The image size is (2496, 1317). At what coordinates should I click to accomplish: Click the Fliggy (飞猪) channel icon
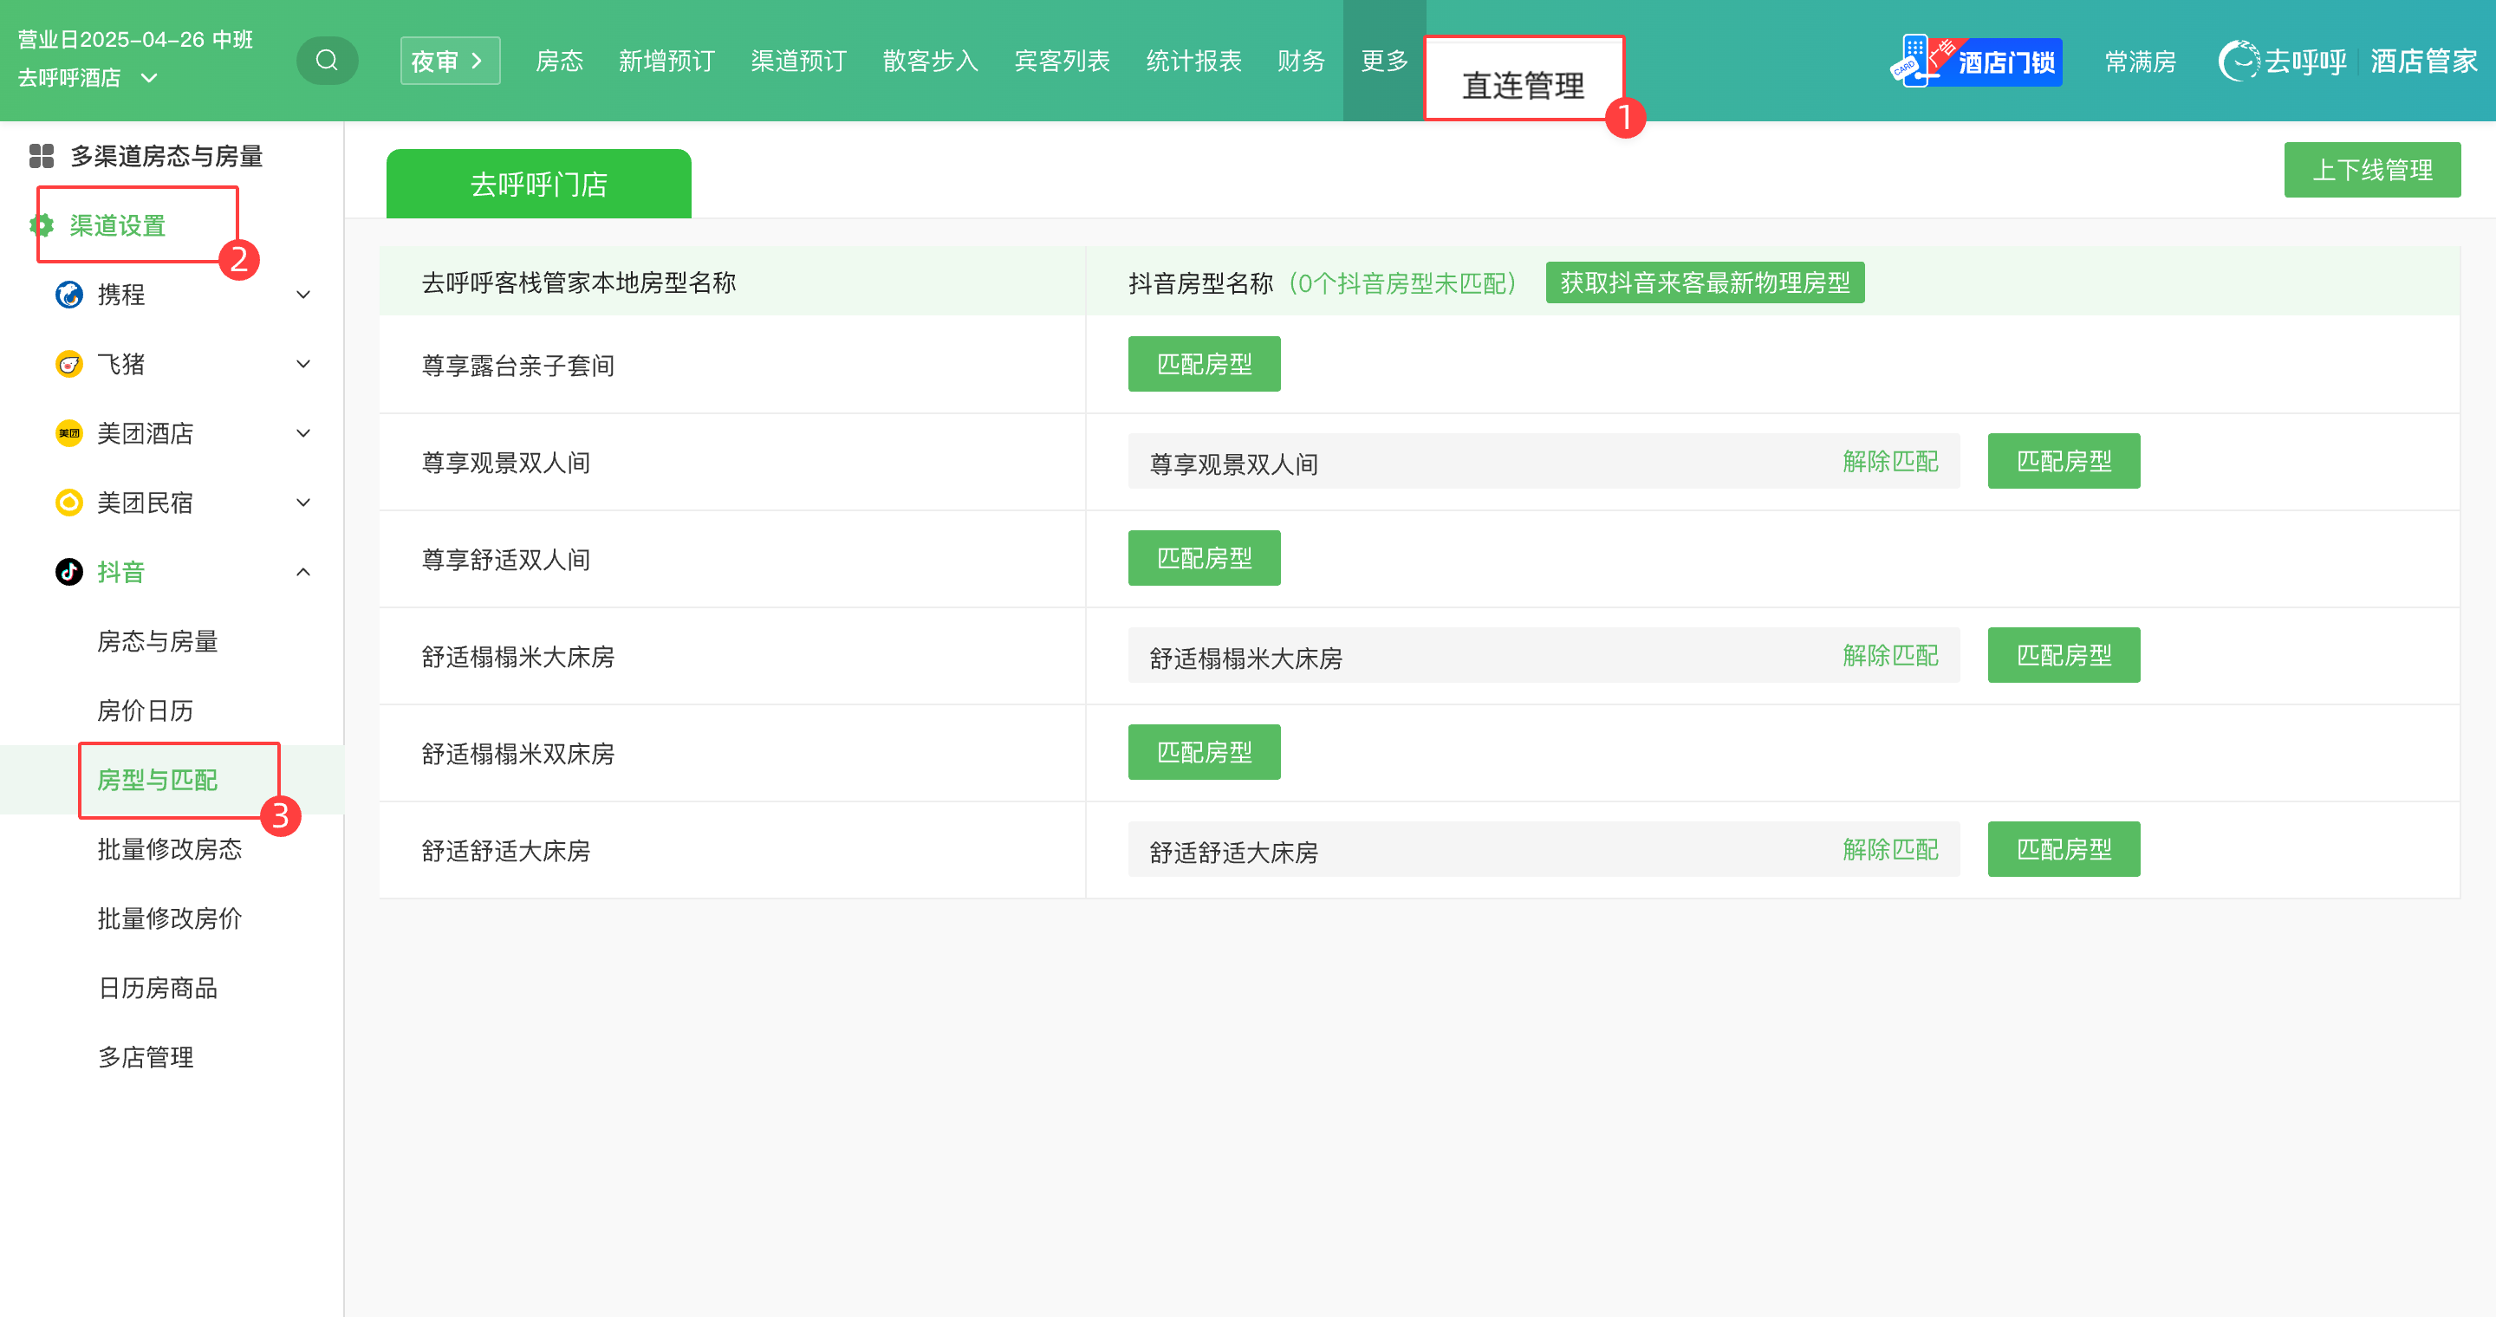pyautogui.click(x=68, y=364)
